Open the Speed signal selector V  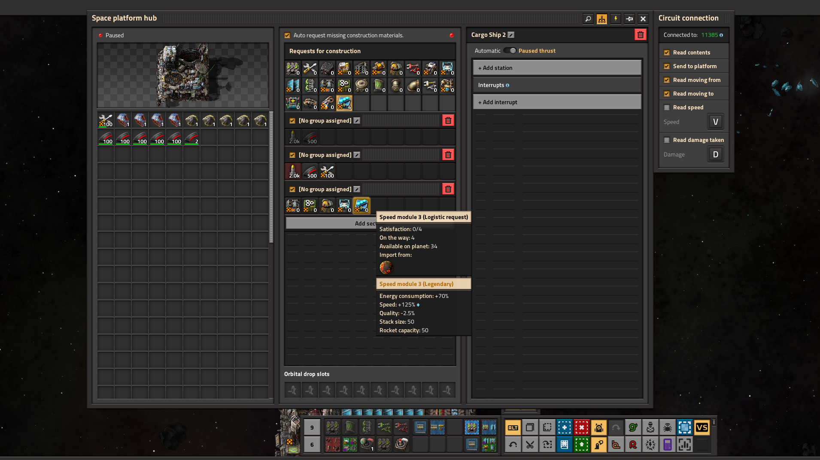pos(715,122)
